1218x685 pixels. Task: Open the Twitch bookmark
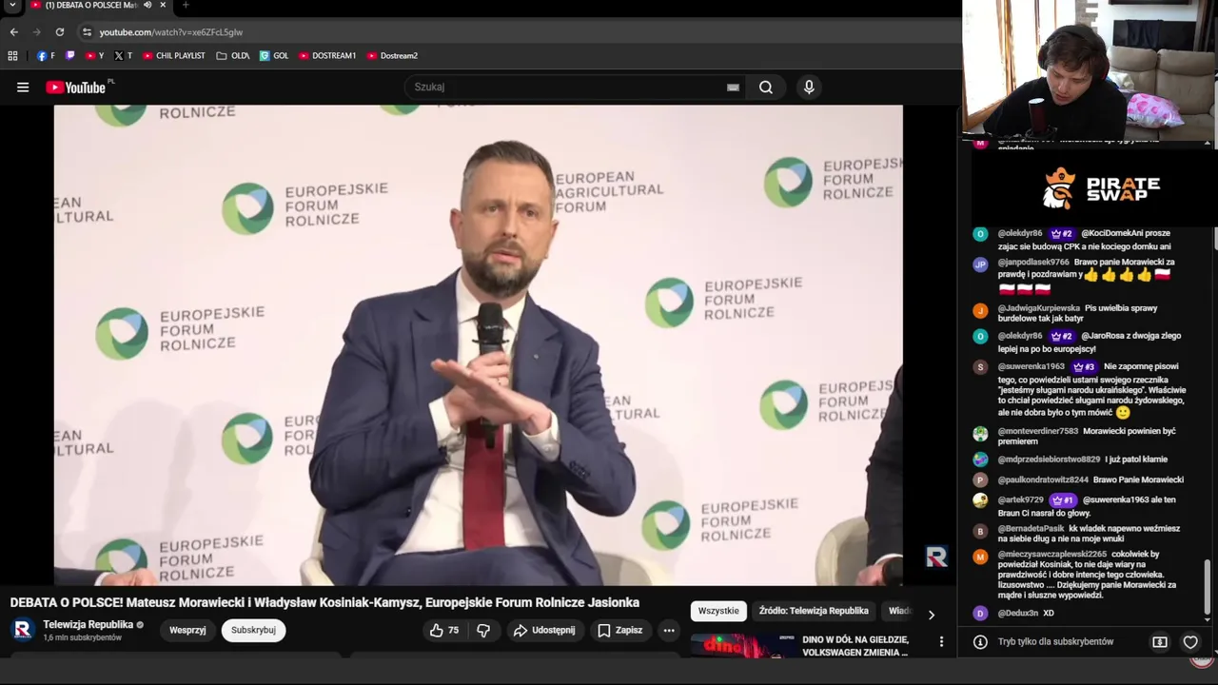click(70, 56)
